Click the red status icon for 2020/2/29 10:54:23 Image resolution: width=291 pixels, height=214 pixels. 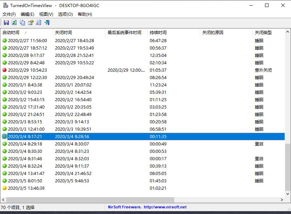coord(5,70)
